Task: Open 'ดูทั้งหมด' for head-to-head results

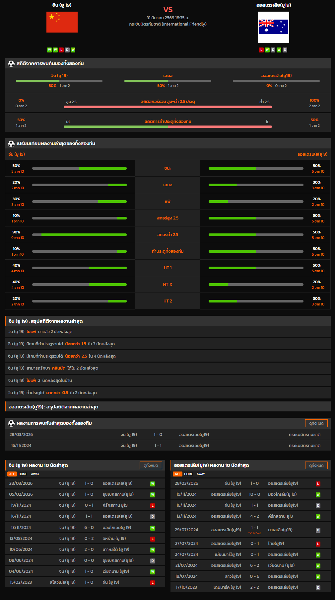Action: [316, 423]
